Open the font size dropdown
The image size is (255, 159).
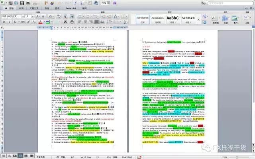33,16
